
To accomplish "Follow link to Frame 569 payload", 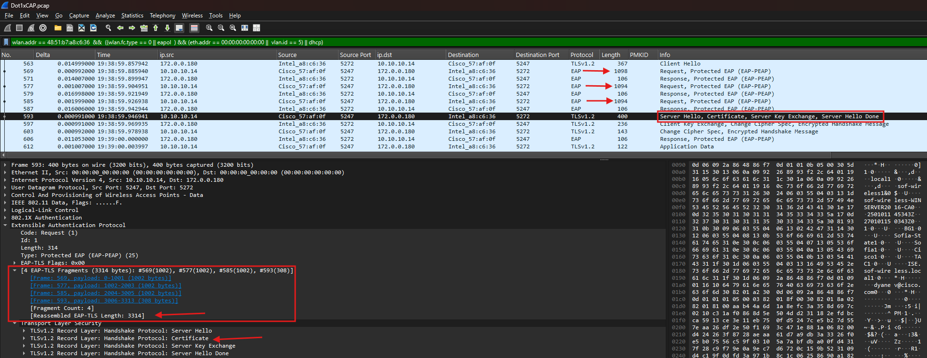I will click(x=100, y=278).
